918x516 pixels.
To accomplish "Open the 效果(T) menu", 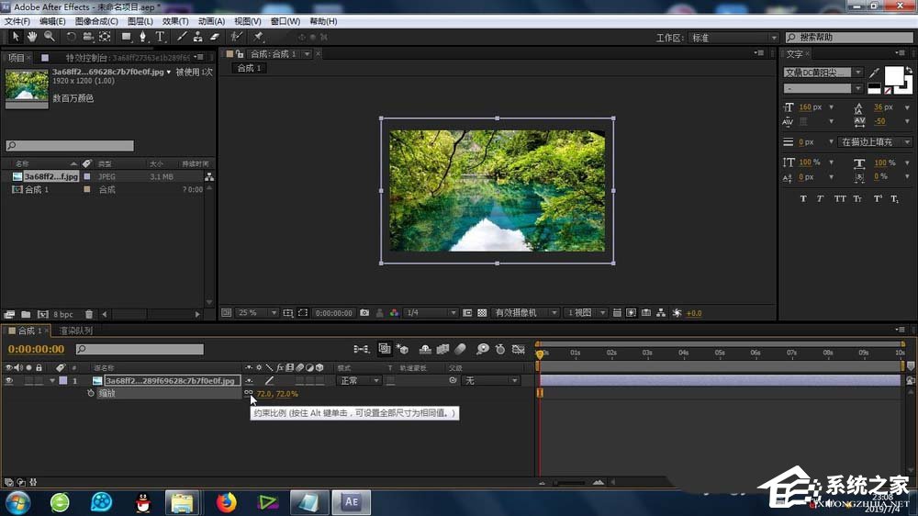I will 174,21.
